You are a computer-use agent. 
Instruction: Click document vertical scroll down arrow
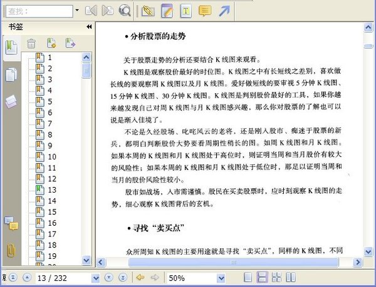[368, 251]
